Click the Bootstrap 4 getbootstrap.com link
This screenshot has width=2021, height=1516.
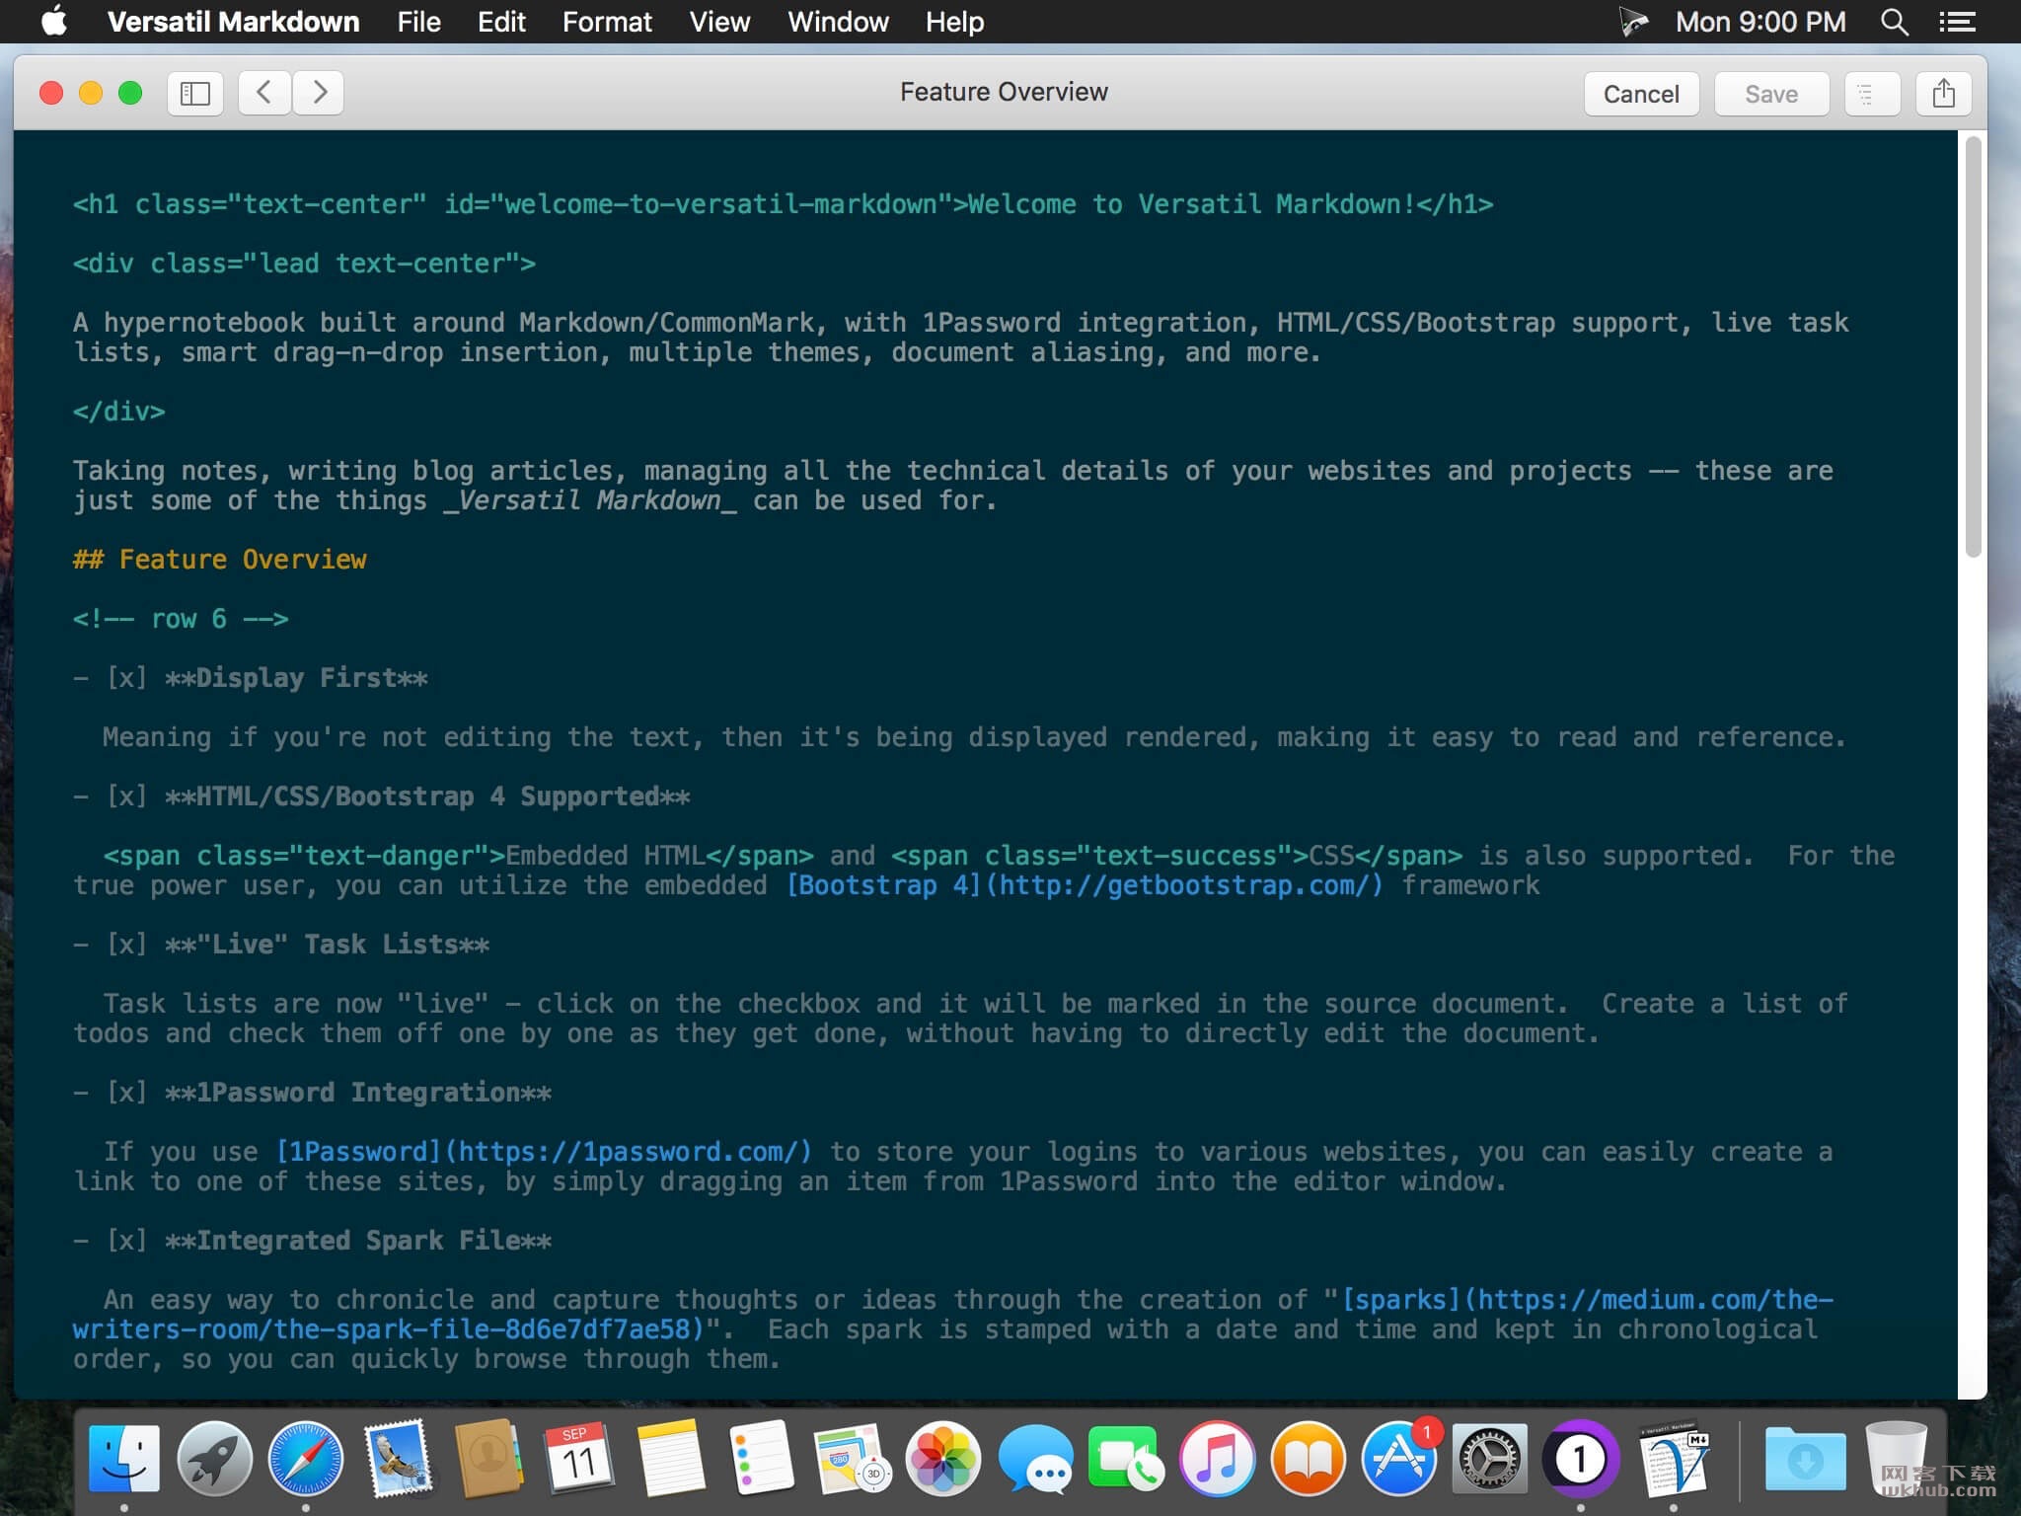(x=1085, y=885)
